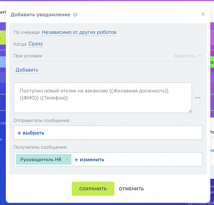The width and height of the screenshot is (214, 205).
Task: Open the three-dots menu beside message text
Action: click(x=197, y=98)
